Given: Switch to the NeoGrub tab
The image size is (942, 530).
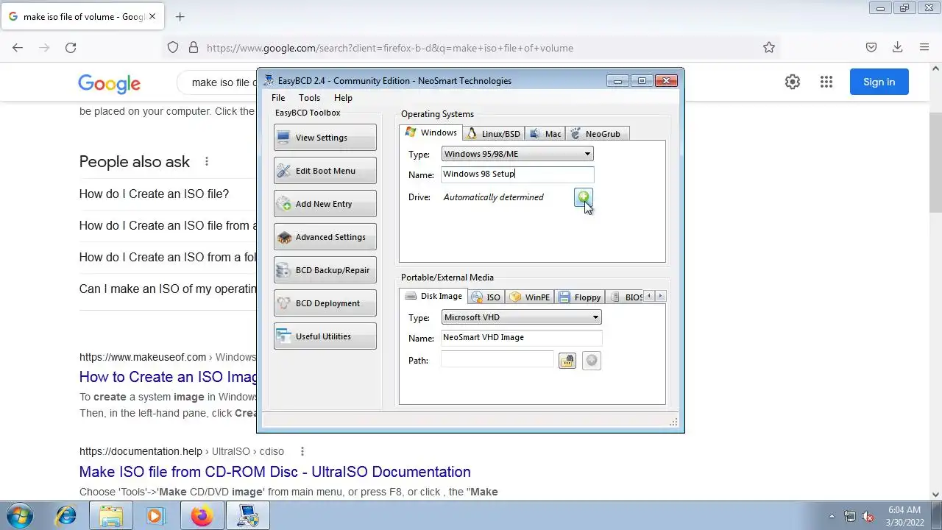Looking at the screenshot, I should 597,134.
